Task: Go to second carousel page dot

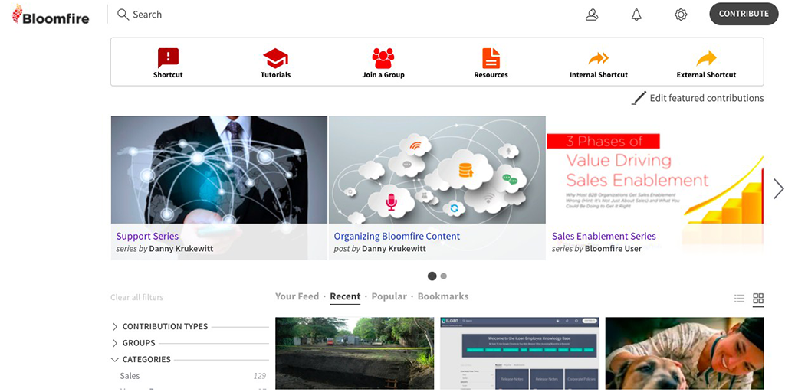Action: tap(444, 276)
